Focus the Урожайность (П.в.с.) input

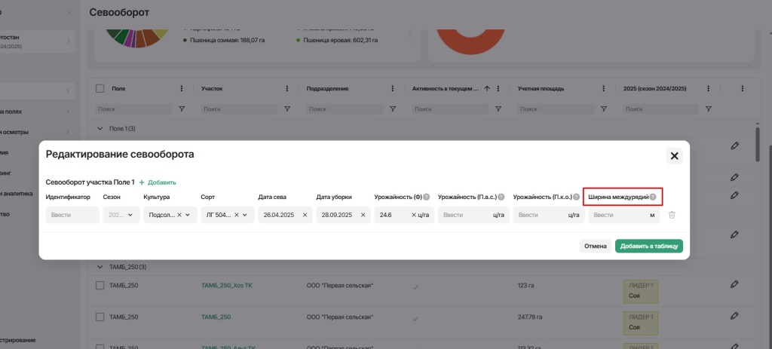click(473, 215)
